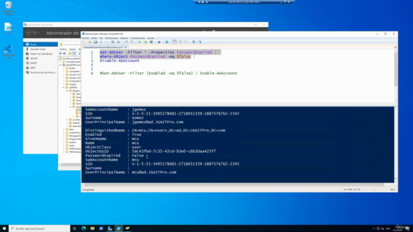Run the script with the green play icon

tap(139, 42)
